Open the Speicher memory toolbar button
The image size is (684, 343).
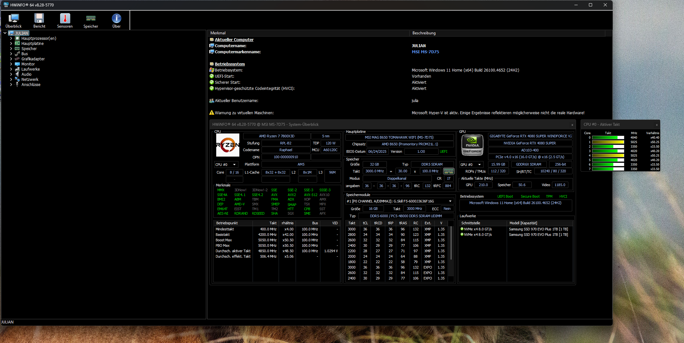pos(91,21)
